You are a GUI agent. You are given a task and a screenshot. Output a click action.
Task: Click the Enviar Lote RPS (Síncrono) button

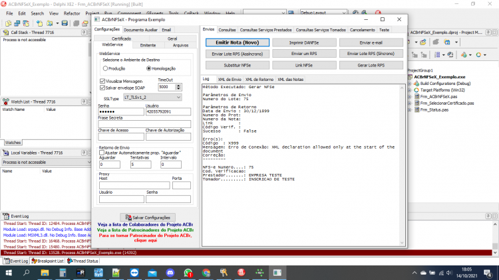371,54
